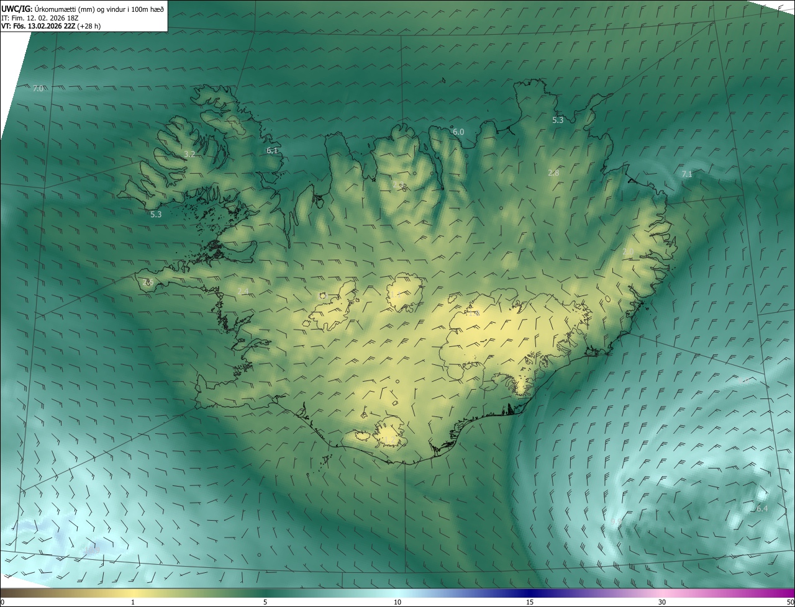Image resolution: width=795 pixels, height=607 pixels.
Task: Click the 3.2 value on the Westfjords
Action: coord(190,154)
